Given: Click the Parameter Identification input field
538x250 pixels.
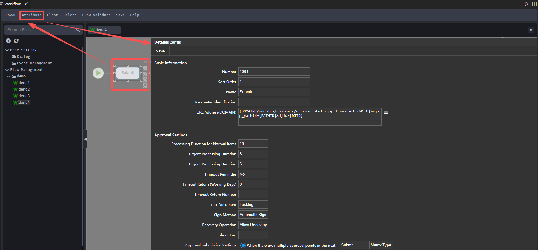Looking at the screenshot, I should click(274, 102).
